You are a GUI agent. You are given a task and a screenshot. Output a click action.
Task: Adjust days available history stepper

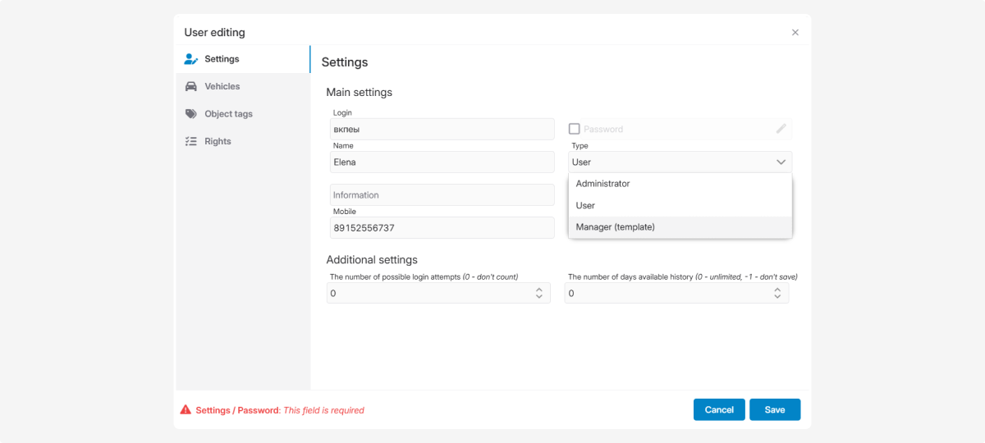pos(777,293)
